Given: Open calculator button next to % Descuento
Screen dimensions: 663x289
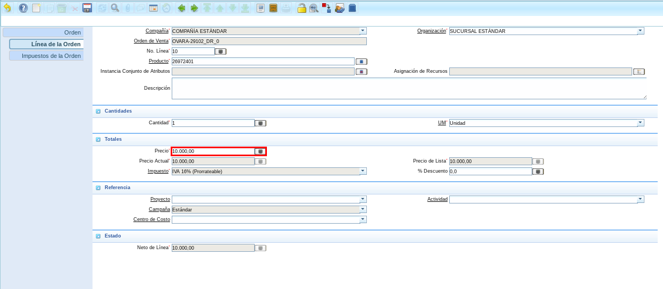Looking at the screenshot, I should tap(538, 172).
